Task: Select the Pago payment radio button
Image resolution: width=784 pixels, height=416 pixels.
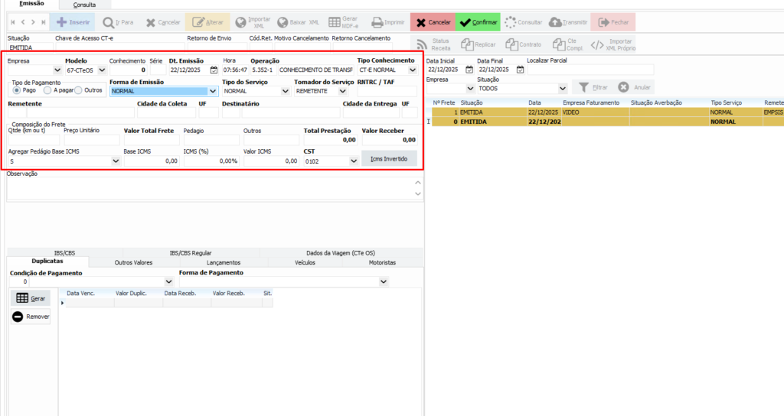Action: click(x=18, y=90)
